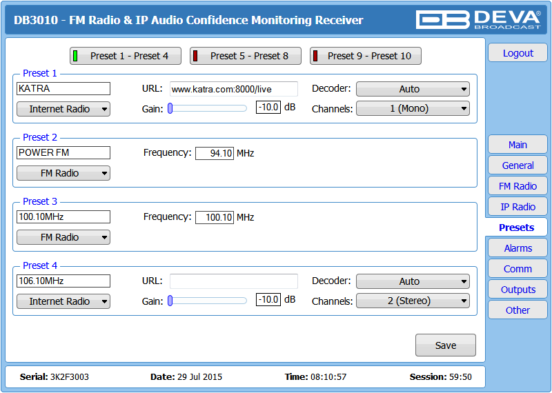
Task: Save the preset settings
Action: (445, 345)
